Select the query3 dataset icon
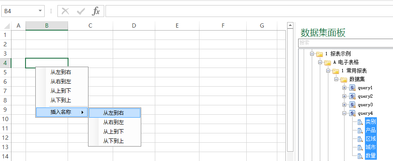 coord(353,105)
